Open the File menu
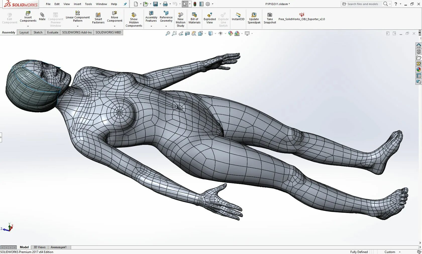422x254 pixels. coord(48,4)
